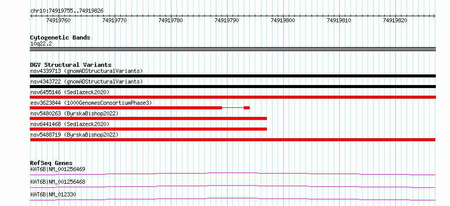This screenshot has height=206, width=450.
Task: Click ruler coordinate 74919820
Action: [395, 20]
